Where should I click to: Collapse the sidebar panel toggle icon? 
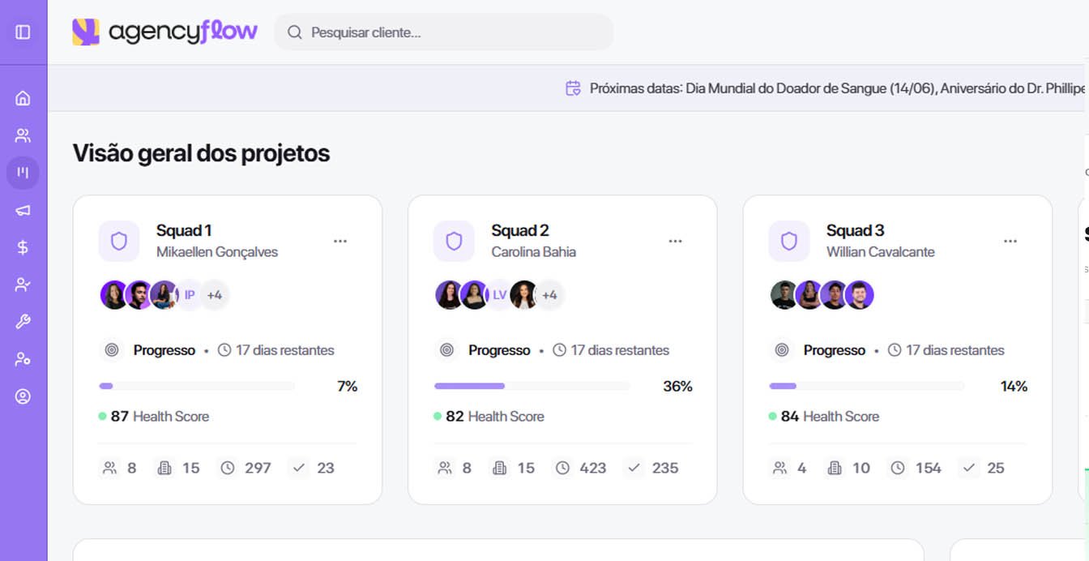click(23, 32)
